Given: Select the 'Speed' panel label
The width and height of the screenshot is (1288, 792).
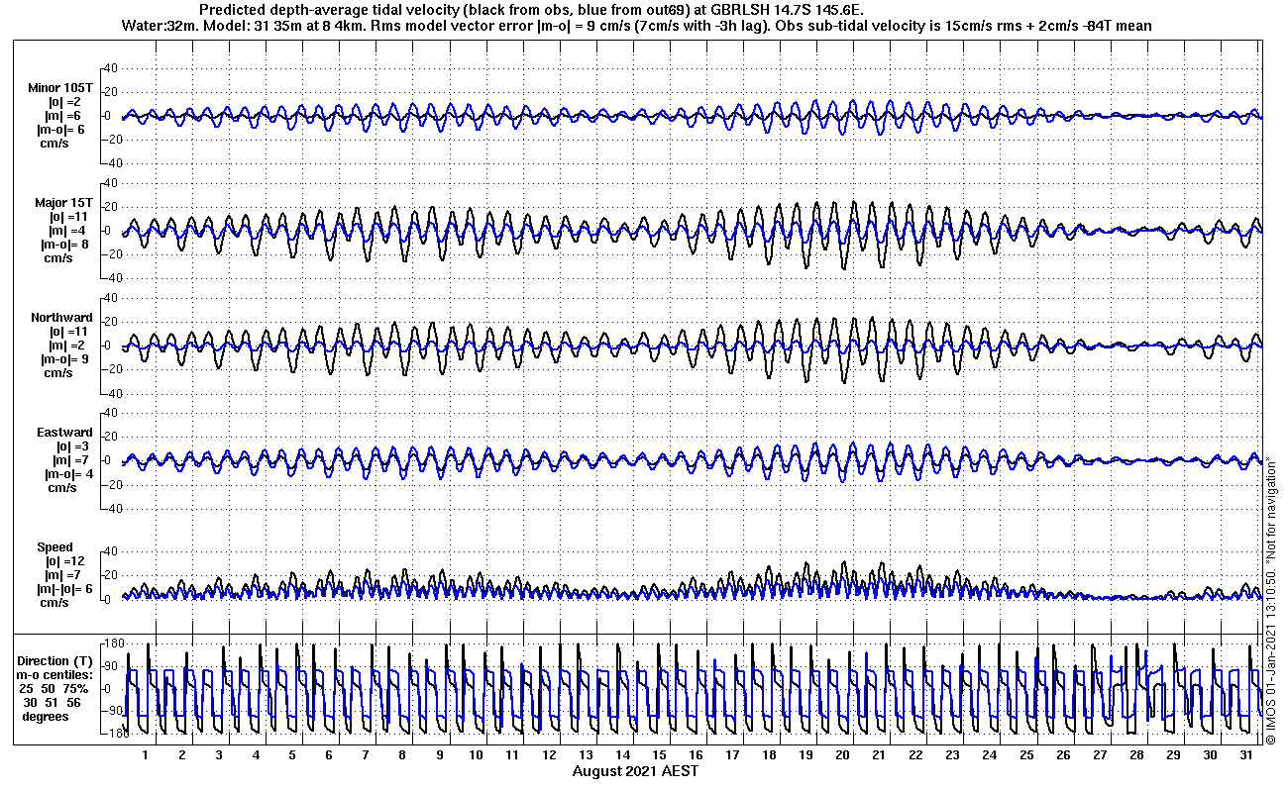Looking at the screenshot, I should pos(55,547).
